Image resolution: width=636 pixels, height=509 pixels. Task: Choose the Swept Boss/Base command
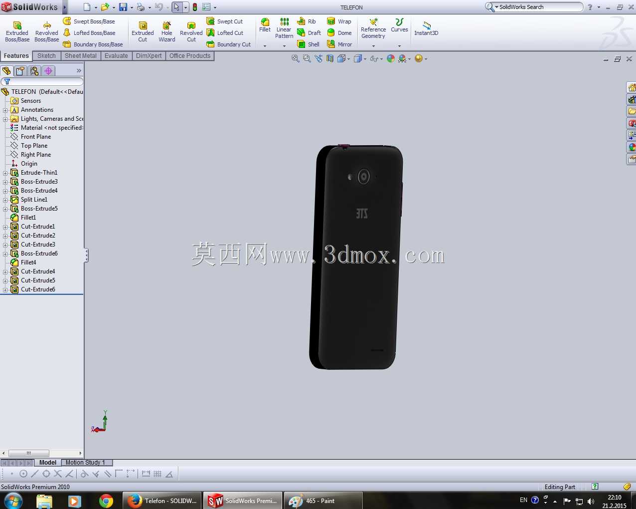coord(89,21)
